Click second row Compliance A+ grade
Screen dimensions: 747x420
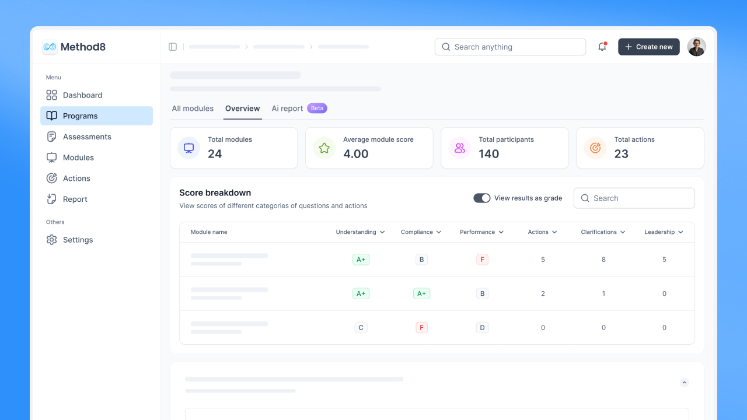(421, 293)
